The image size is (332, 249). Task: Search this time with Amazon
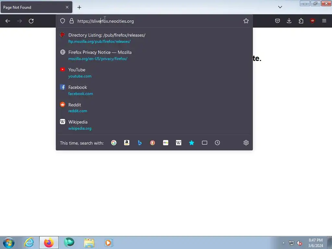(127, 143)
